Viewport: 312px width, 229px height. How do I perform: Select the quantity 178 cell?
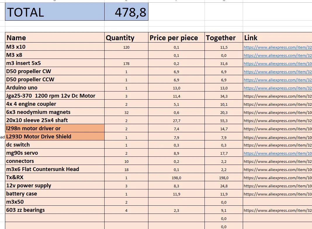[x=126, y=64]
